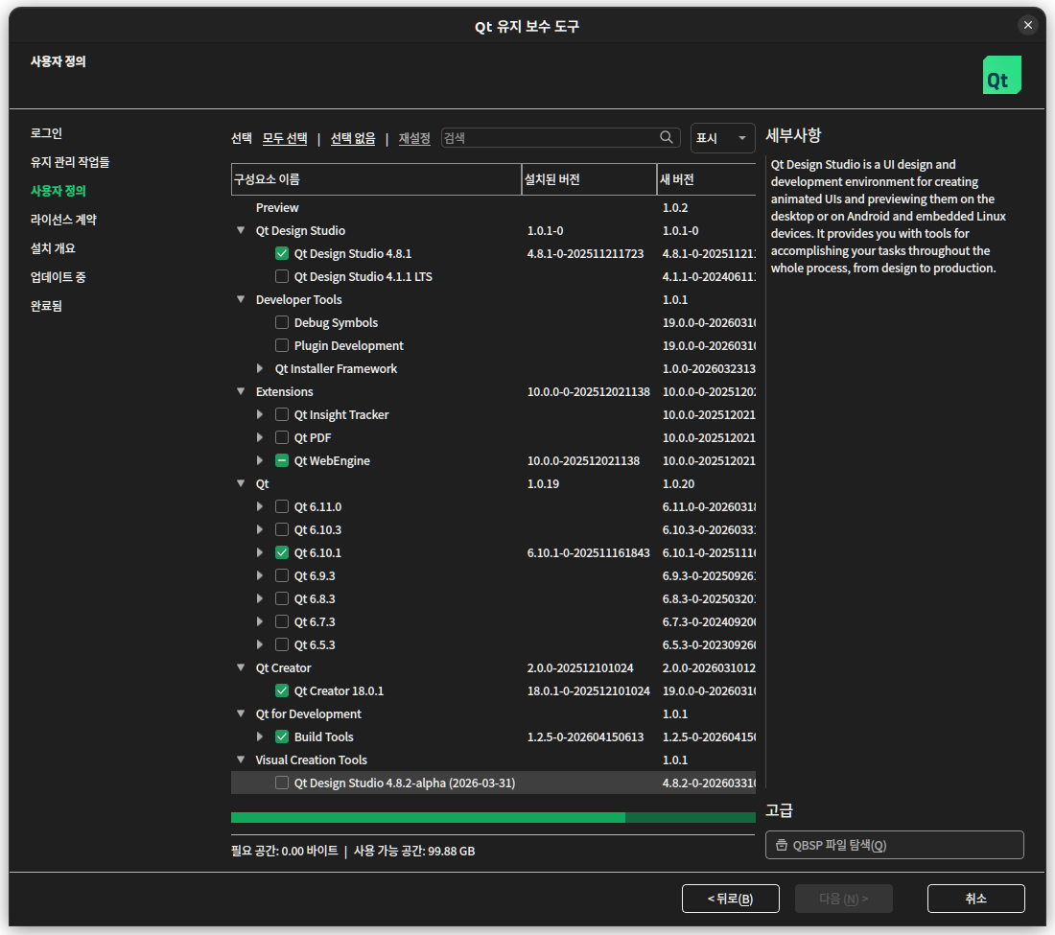Go to 로그인 step in sidebar
Viewport: 1055px width, 935px height.
(46, 133)
